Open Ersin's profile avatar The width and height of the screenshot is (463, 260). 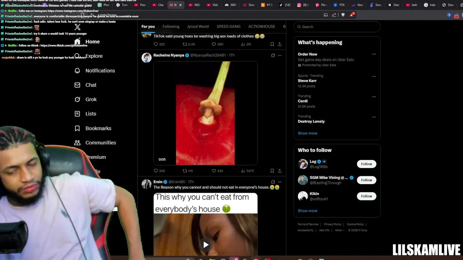[146, 184]
